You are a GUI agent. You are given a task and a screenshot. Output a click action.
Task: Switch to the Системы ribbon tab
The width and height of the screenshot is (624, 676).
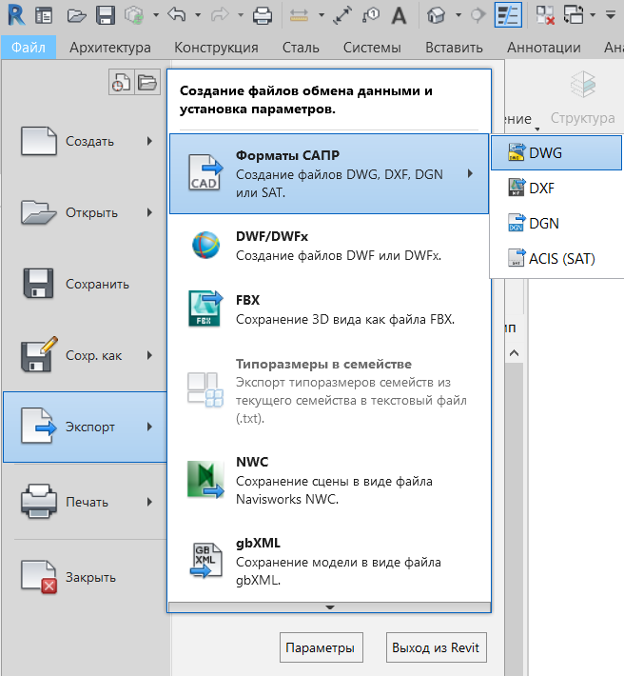click(x=372, y=47)
